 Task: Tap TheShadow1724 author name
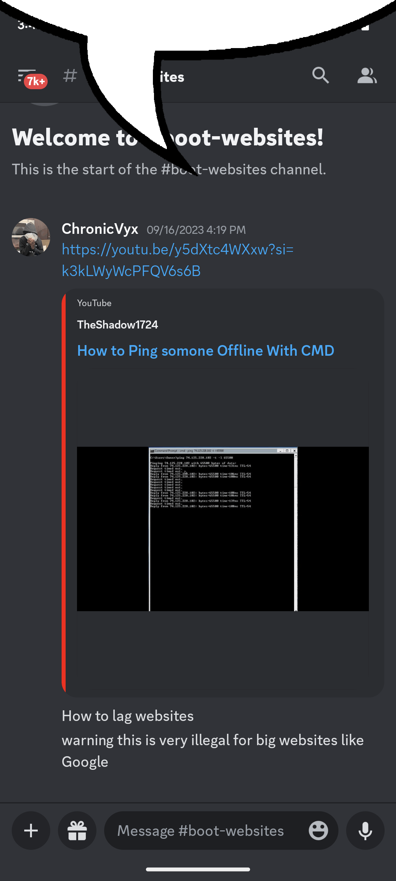[x=117, y=325]
